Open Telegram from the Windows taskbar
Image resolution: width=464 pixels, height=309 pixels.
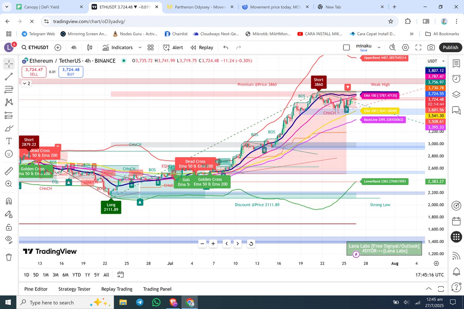(x=140, y=302)
